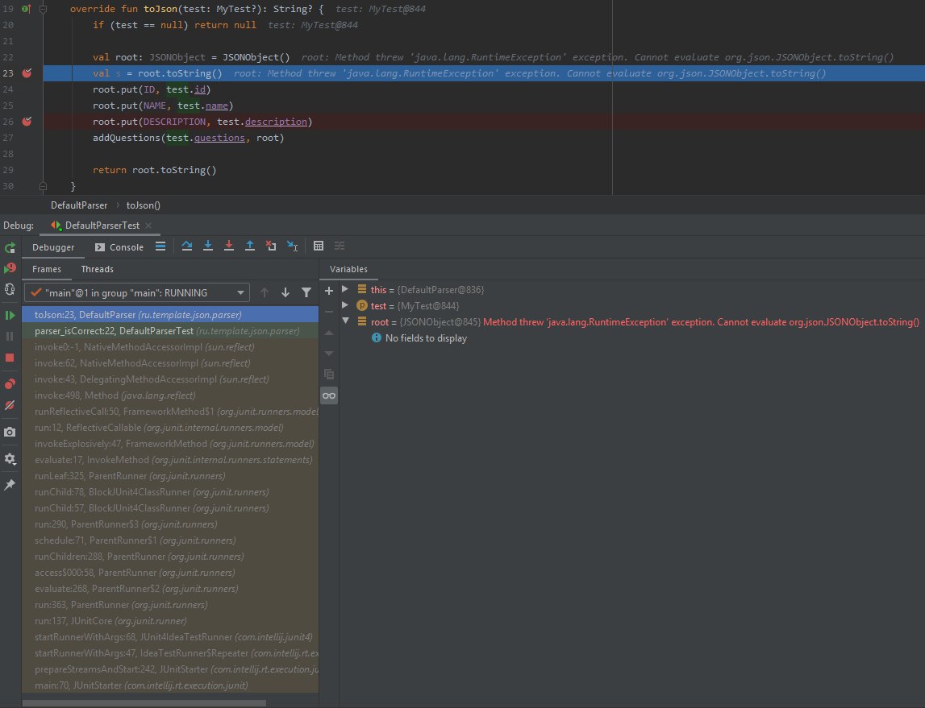Duplicate the watch via copy icon
Viewport: 925px width, 708px height.
(329, 375)
